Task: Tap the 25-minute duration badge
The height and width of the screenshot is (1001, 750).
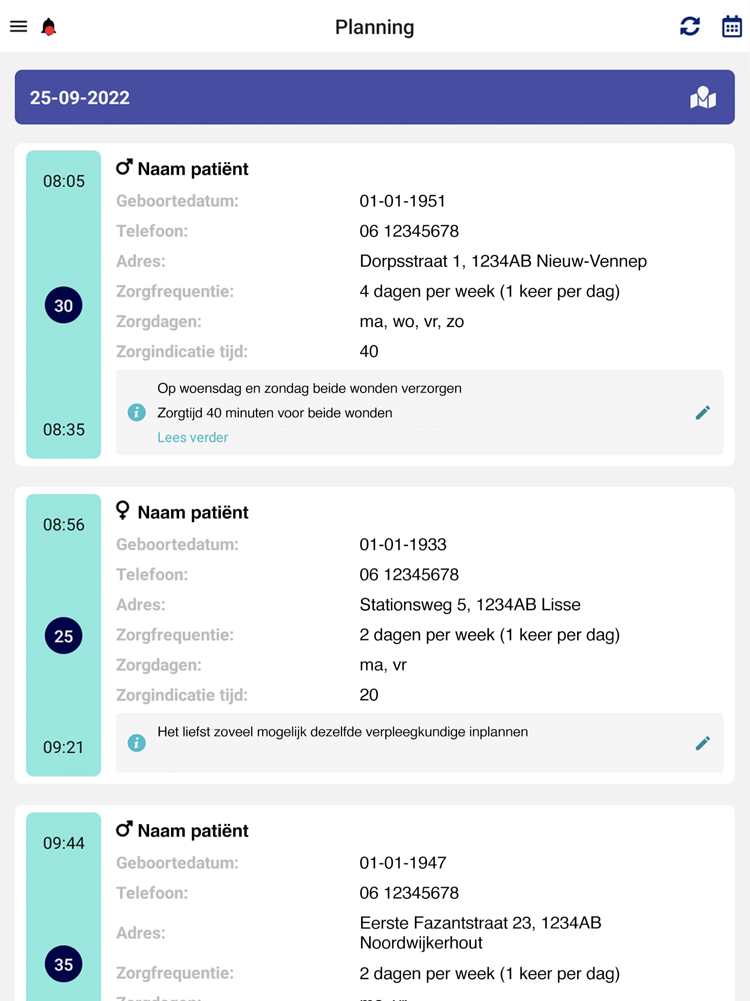Action: tap(63, 636)
